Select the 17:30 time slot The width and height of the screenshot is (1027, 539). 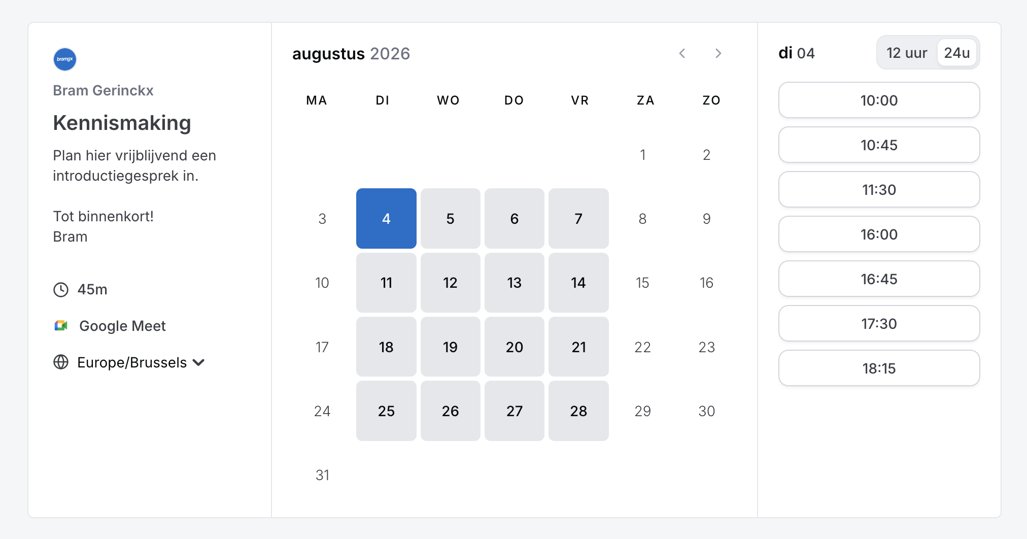pos(879,323)
